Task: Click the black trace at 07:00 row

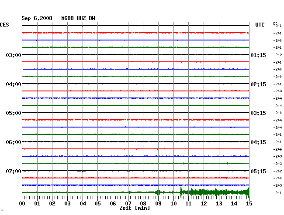Action: pyautogui.click(x=135, y=171)
